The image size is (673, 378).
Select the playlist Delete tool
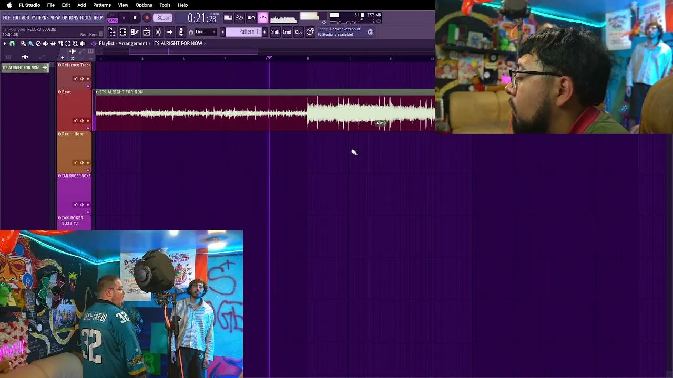[x=38, y=44]
